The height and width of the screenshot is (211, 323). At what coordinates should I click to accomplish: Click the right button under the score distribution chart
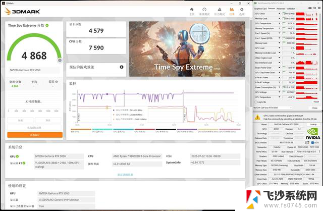click(48, 120)
